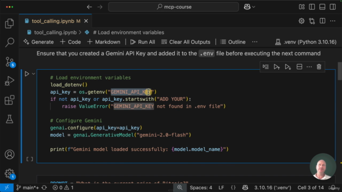Select the .venv (Python 3.10.16) kernel

(x=306, y=42)
